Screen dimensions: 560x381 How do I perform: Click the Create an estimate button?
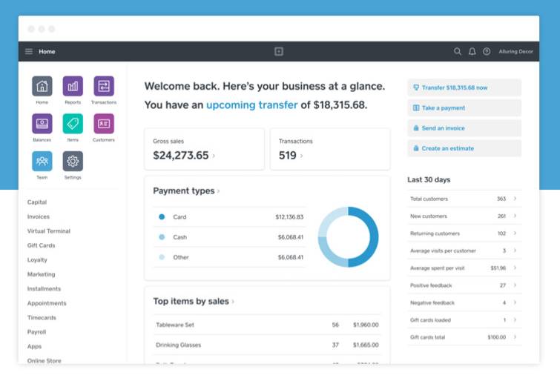coord(464,148)
